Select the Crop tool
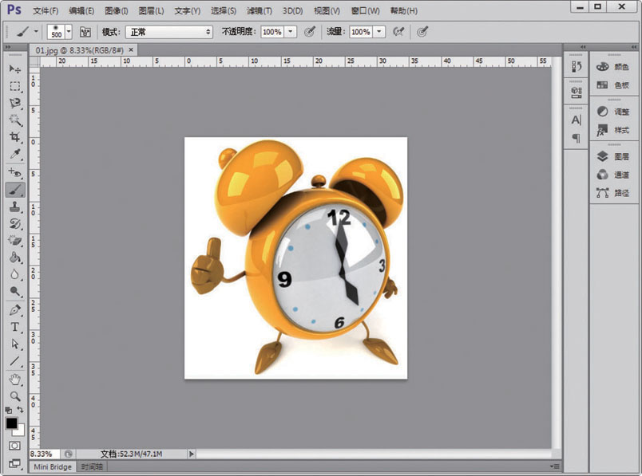 14,137
